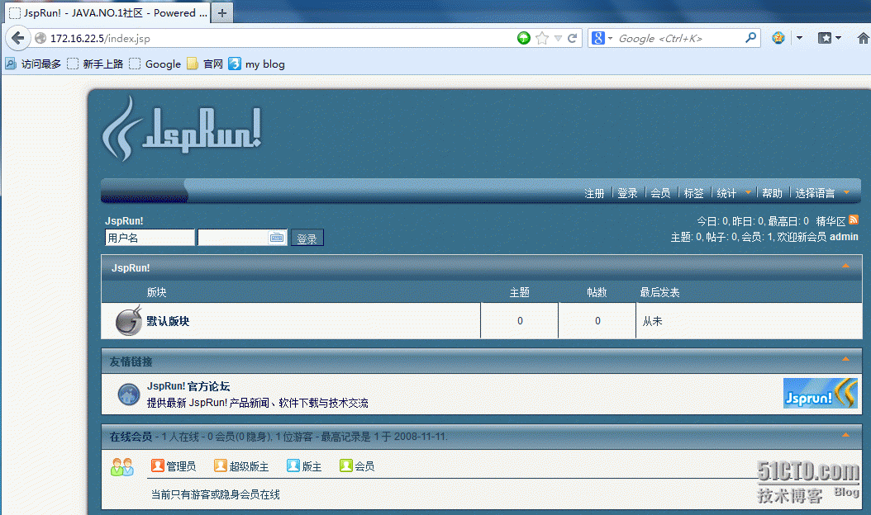Open the 默认版块 forum link
Image resolution: width=871 pixels, height=515 pixels.
coord(168,321)
